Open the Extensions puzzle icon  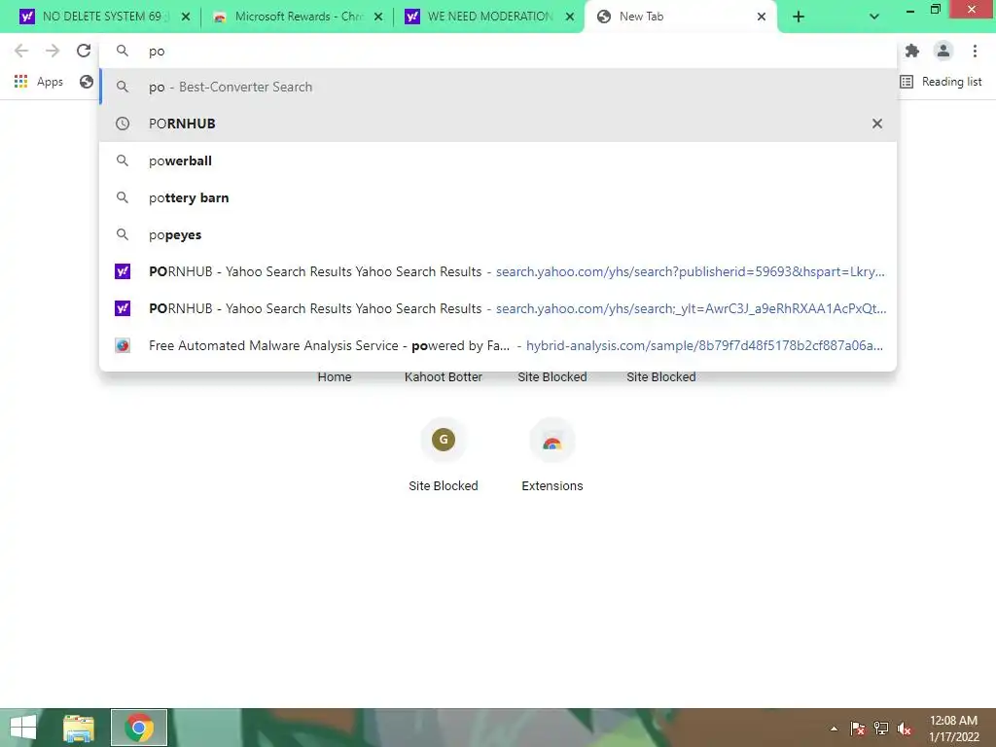[x=912, y=51]
